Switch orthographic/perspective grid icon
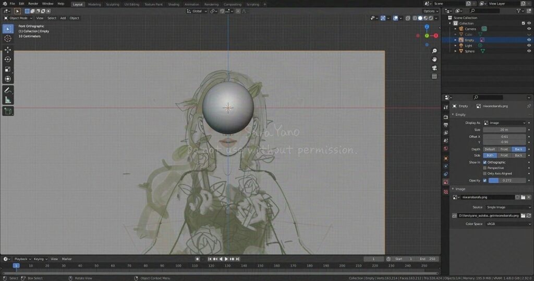534x281 pixels. (434, 76)
